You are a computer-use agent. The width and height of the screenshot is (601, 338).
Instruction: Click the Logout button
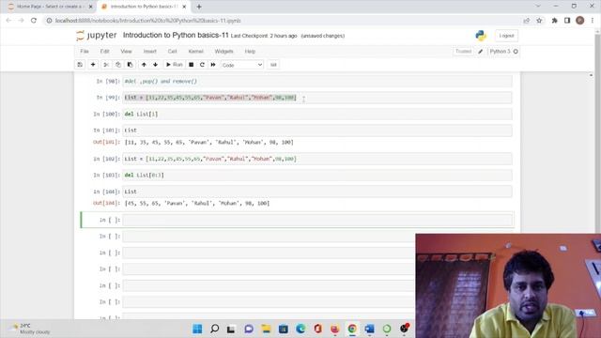coord(506,36)
